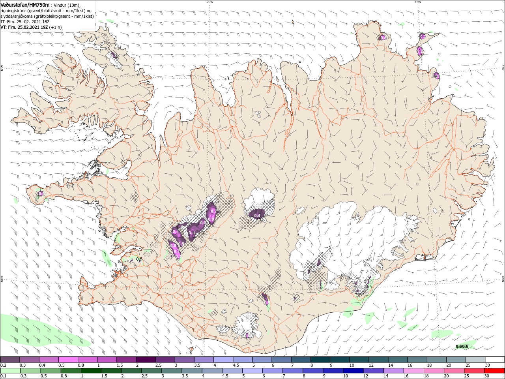This screenshot has width=505, height=379.
Task: Pick the pale lavender 5–6 rain legend swatch
Action: [x=252, y=371]
